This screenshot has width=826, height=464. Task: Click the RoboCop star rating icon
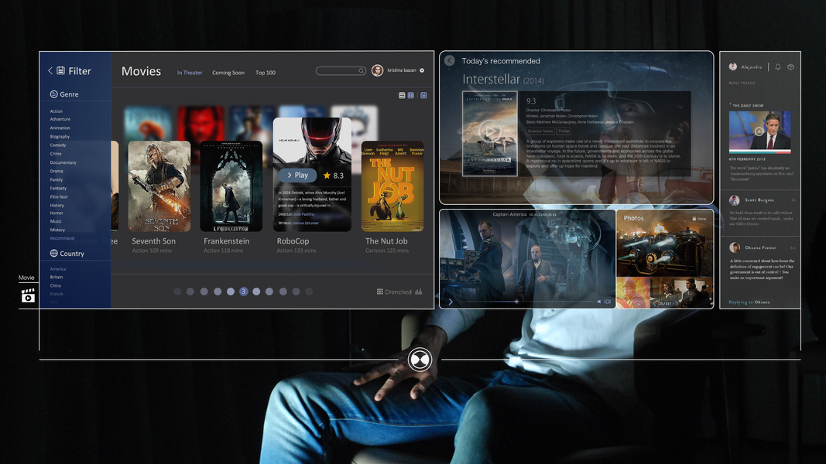327,176
